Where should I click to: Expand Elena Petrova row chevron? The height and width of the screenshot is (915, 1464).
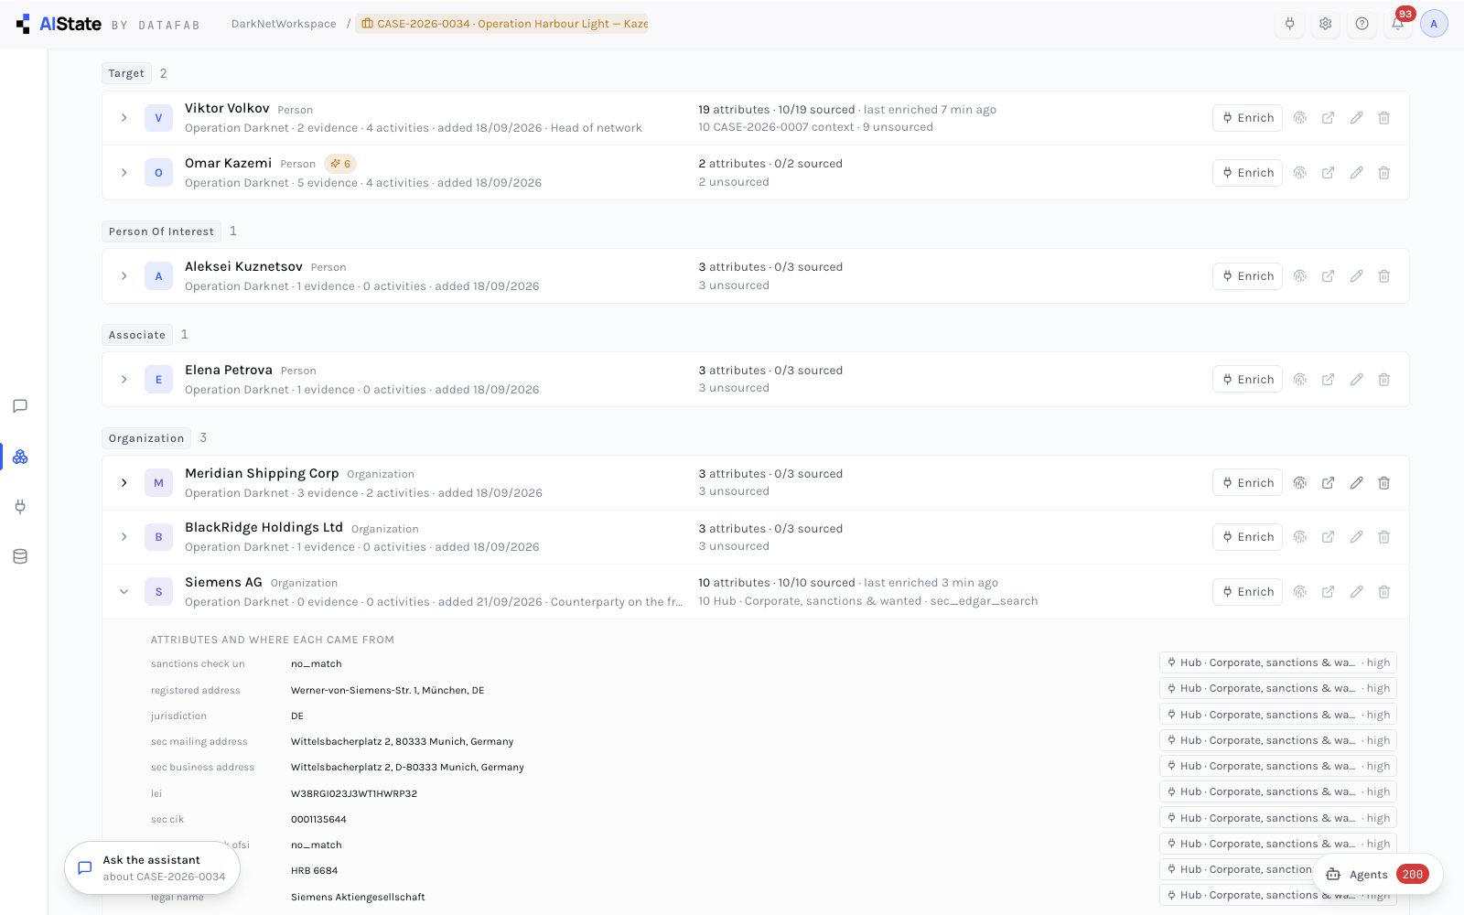(124, 380)
